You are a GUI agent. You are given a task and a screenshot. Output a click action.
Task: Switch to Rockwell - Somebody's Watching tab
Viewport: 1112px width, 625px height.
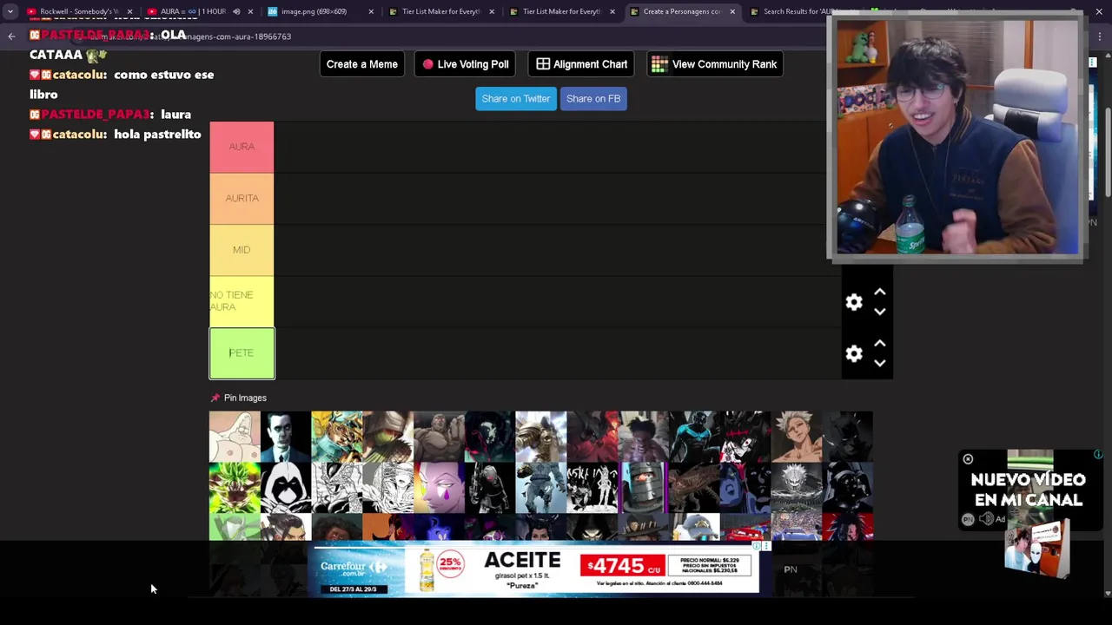coord(78,11)
